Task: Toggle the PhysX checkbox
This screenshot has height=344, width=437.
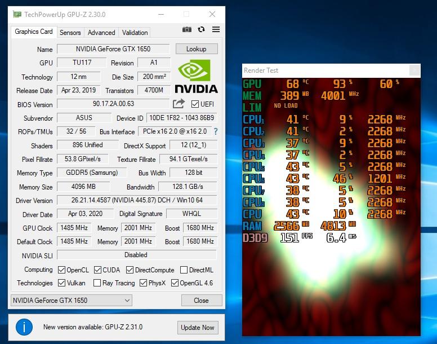Action: point(143,283)
